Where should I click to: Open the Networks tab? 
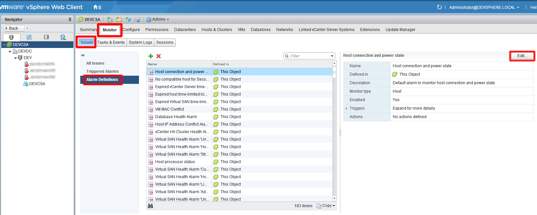coord(284,30)
